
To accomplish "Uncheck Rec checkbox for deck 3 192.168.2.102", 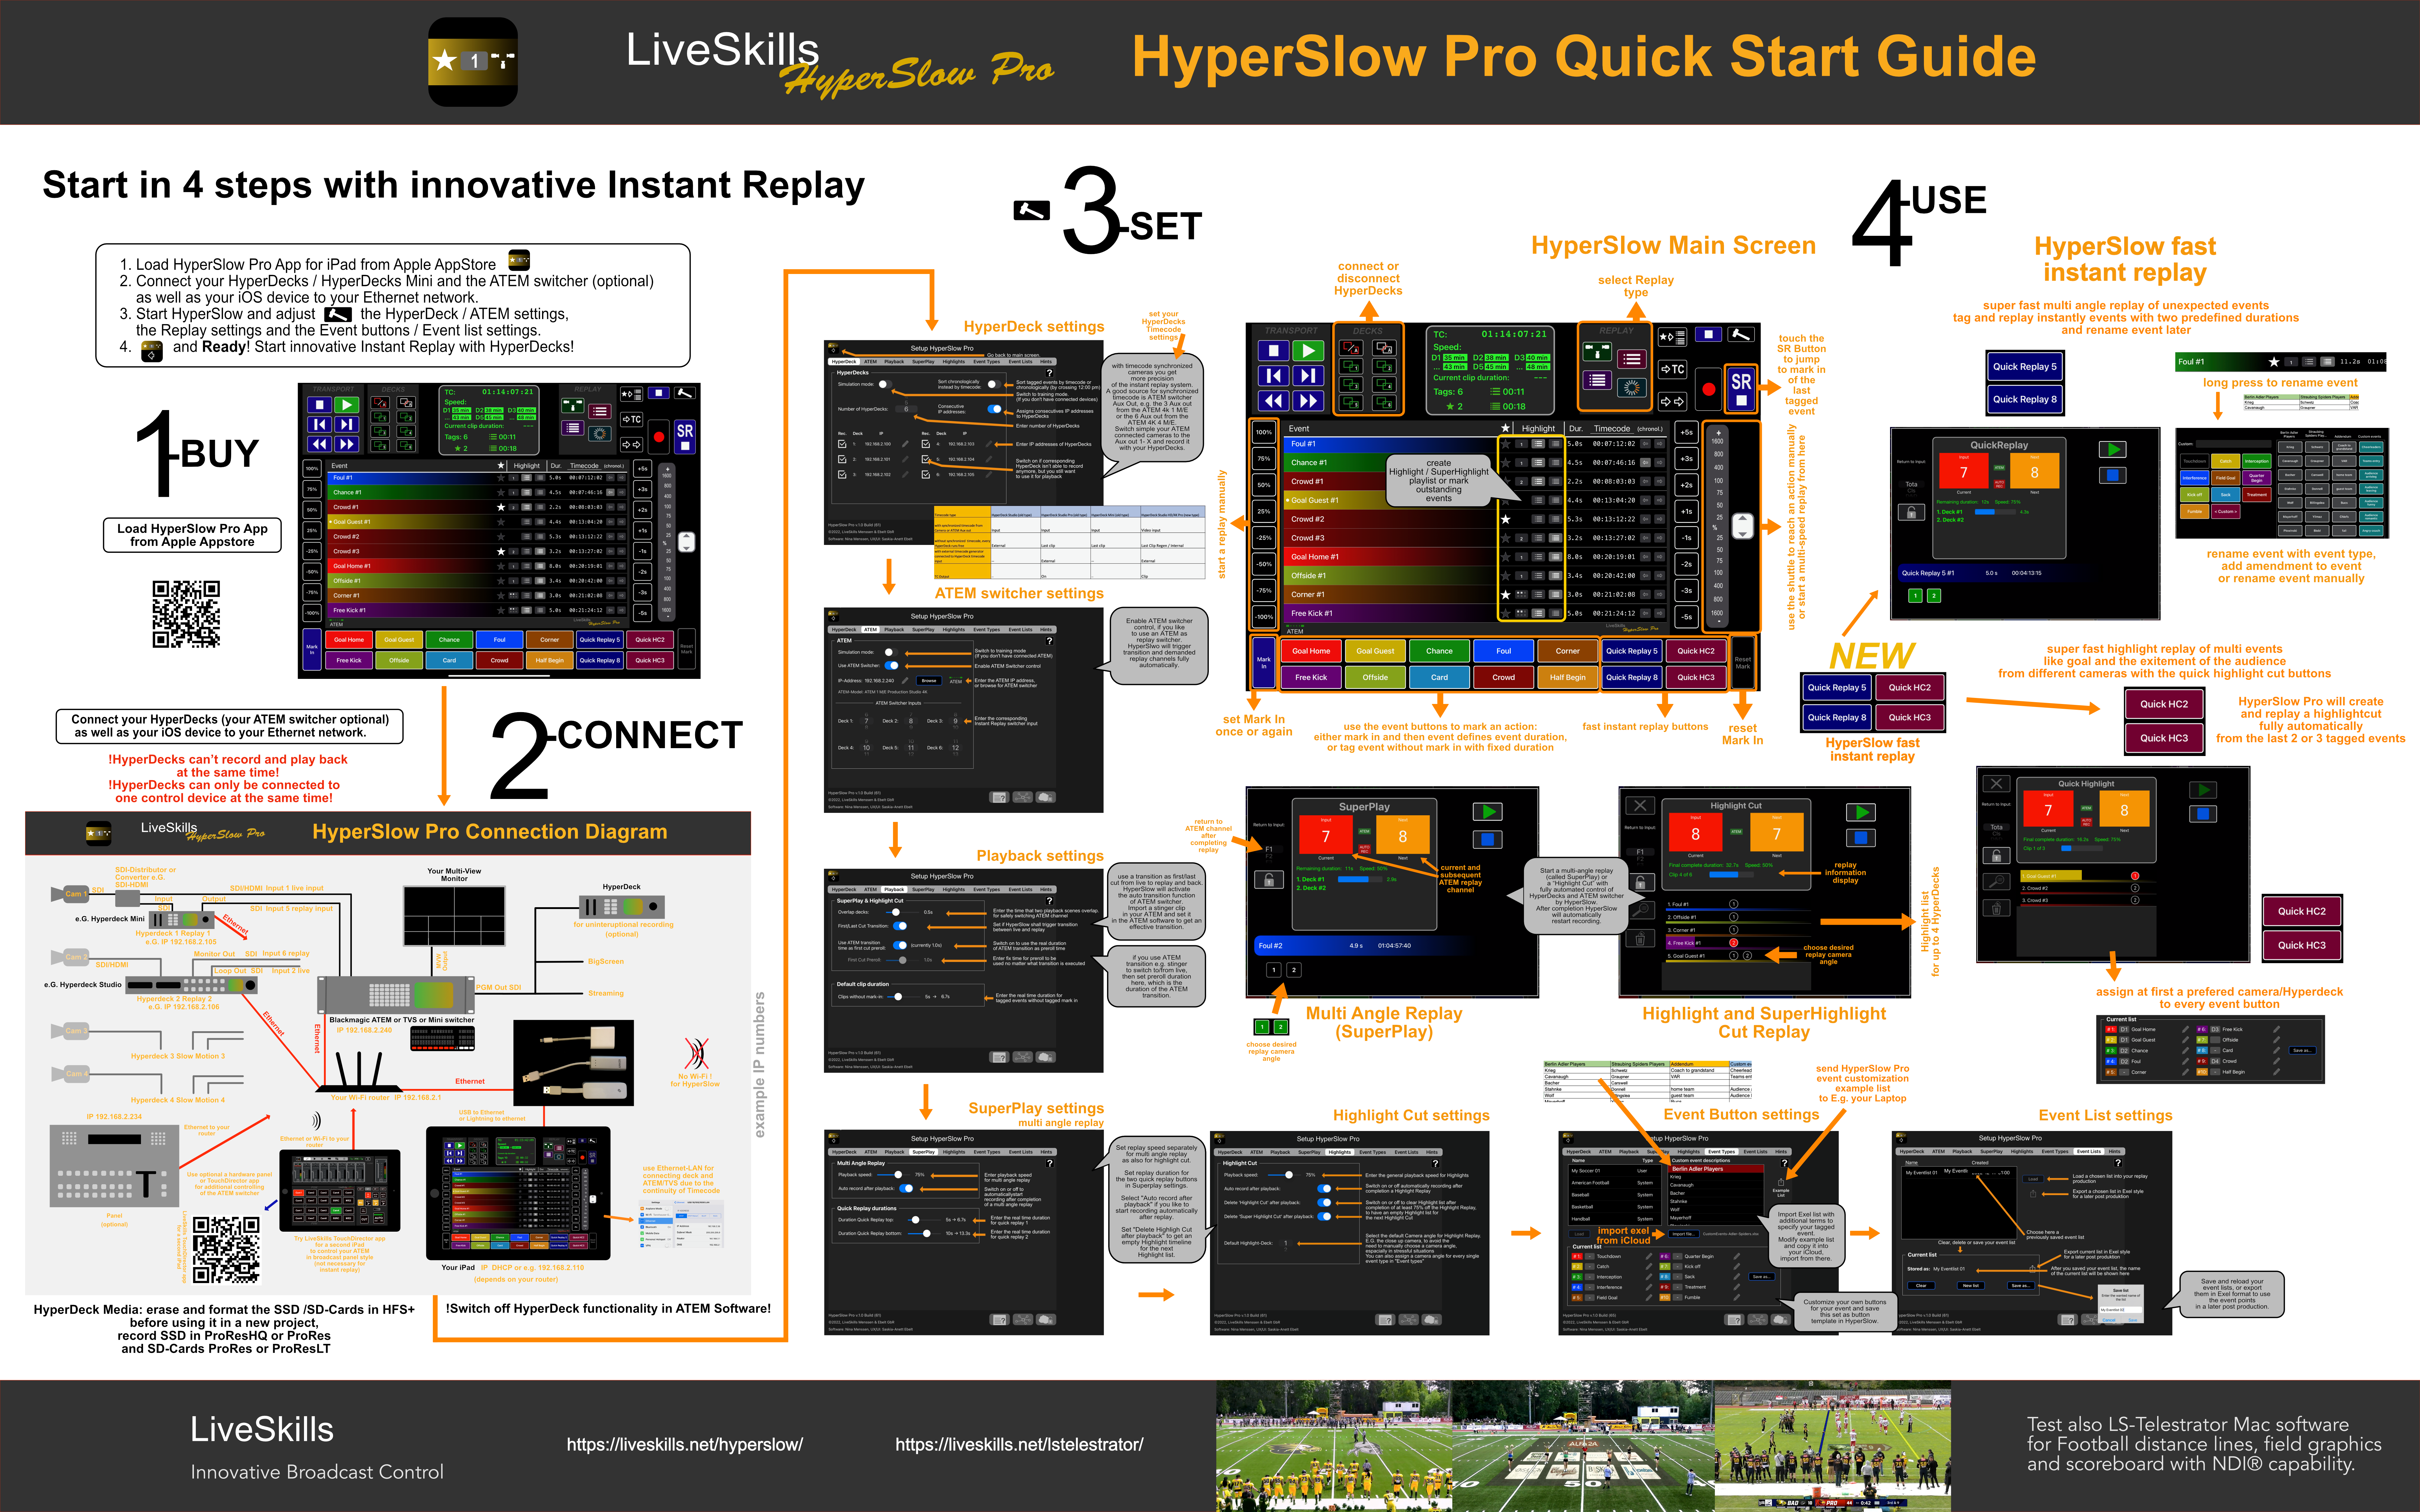I will click(842, 475).
